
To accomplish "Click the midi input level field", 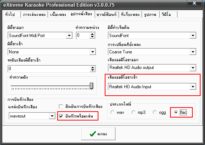I will click(49, 69).
